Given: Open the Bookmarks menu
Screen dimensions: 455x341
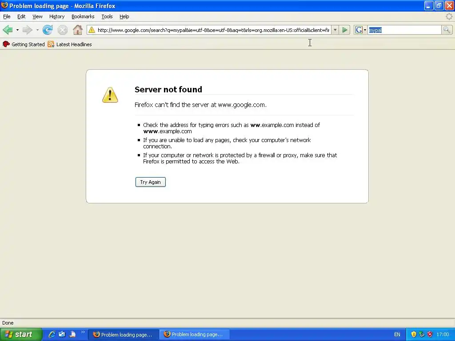Looking at the screenshot, I should (83, 16).
